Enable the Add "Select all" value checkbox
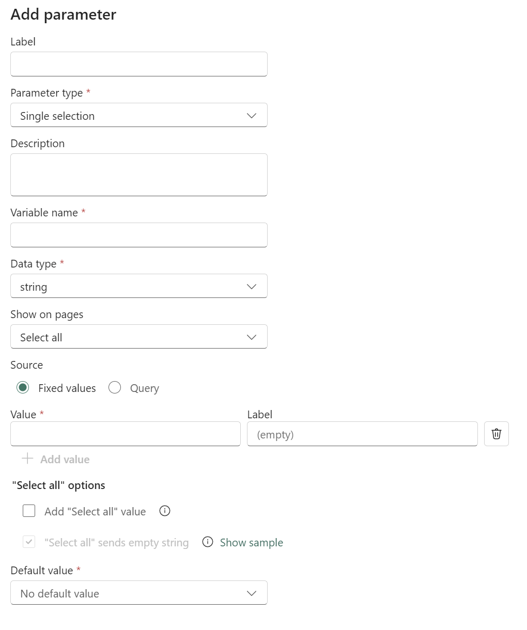 point(29,511)
